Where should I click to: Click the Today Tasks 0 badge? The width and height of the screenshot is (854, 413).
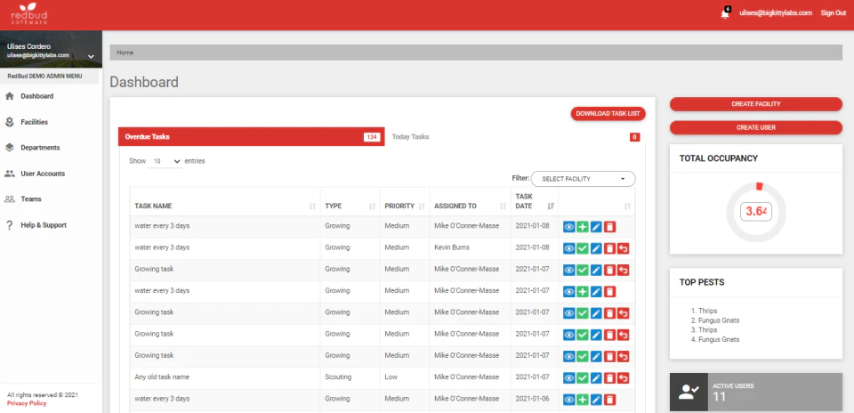(634, 137)
